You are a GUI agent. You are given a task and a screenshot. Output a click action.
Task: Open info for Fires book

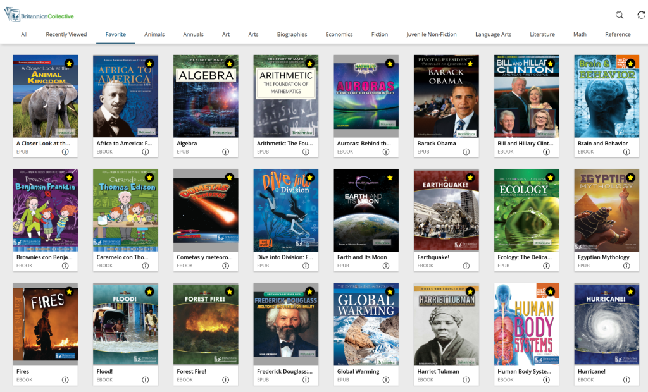(x=65, y=379)
